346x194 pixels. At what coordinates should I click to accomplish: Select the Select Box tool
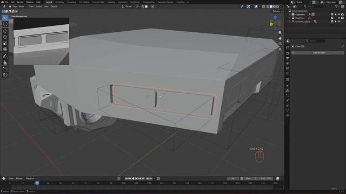[5, 18]
